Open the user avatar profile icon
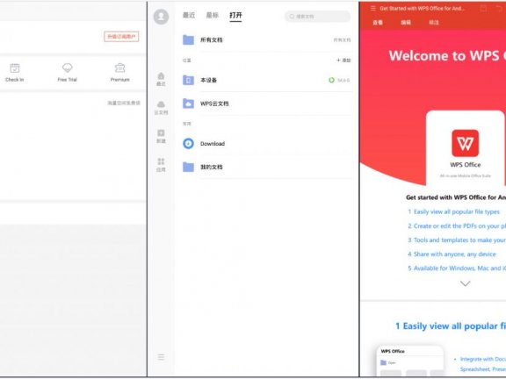 click(x=161, y=17)
